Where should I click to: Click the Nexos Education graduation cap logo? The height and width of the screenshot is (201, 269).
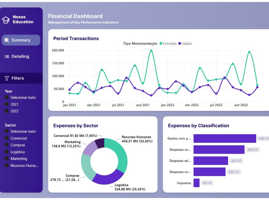(x=6, y=20)
